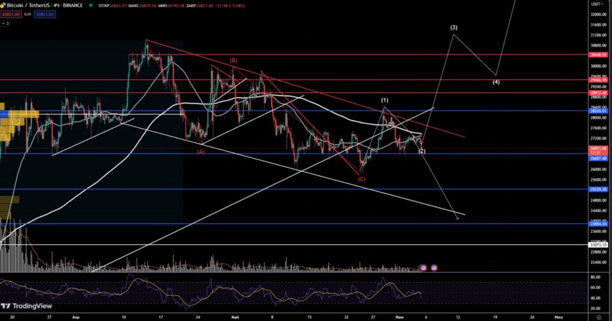Select the red (C) correction label
This screenshot has height=321, width=612.
[x=361, y=179]
